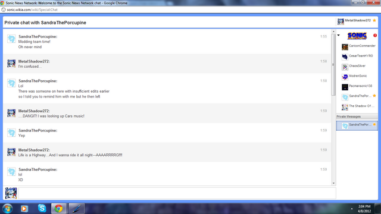Viewport: 381px width, 214px height.
Task: Select CesarTeamHYRO user avatar
Action: [345, 57]
